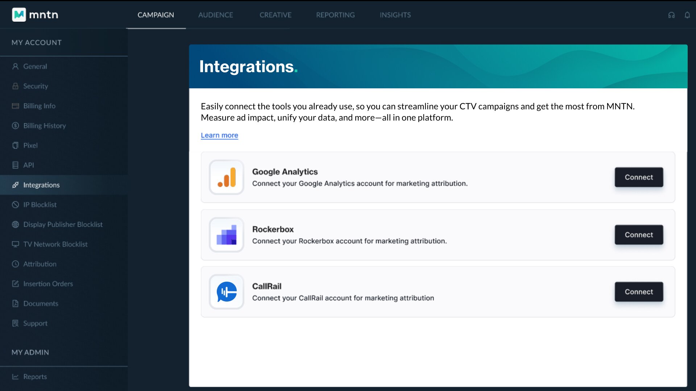The height and width of the screenshot is (391, 696).
Task: Open the Creative tab
Action: click(x=275, y=15)
